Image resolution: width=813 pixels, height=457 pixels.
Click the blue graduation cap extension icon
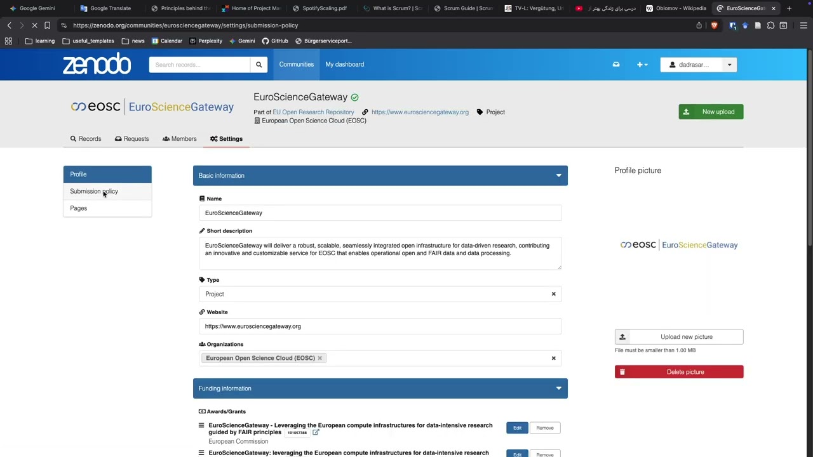[x=745, y=25]
